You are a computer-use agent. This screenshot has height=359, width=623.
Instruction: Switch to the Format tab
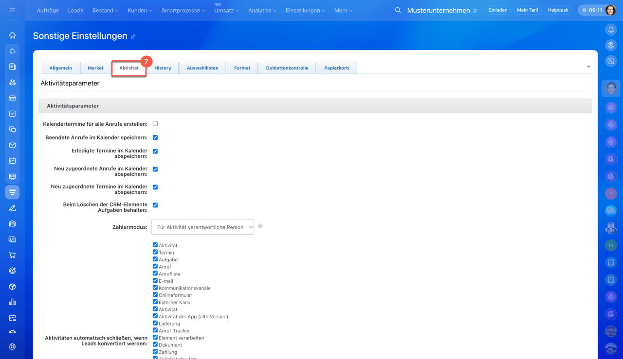click(x=242, y=68)
